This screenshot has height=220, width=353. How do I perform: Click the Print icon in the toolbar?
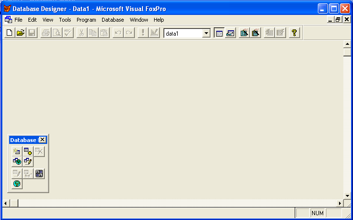click(46, 33)
